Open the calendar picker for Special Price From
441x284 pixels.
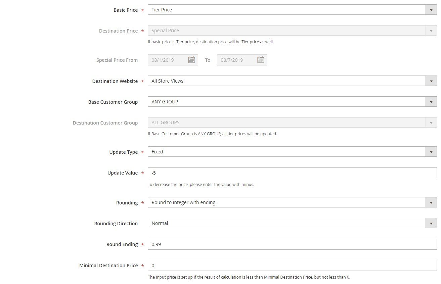click(x=191, y=60)
